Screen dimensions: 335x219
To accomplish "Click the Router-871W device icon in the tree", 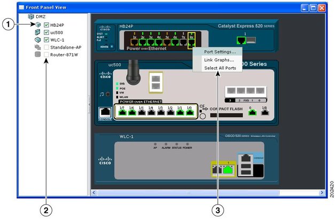I will coord(37,54).
